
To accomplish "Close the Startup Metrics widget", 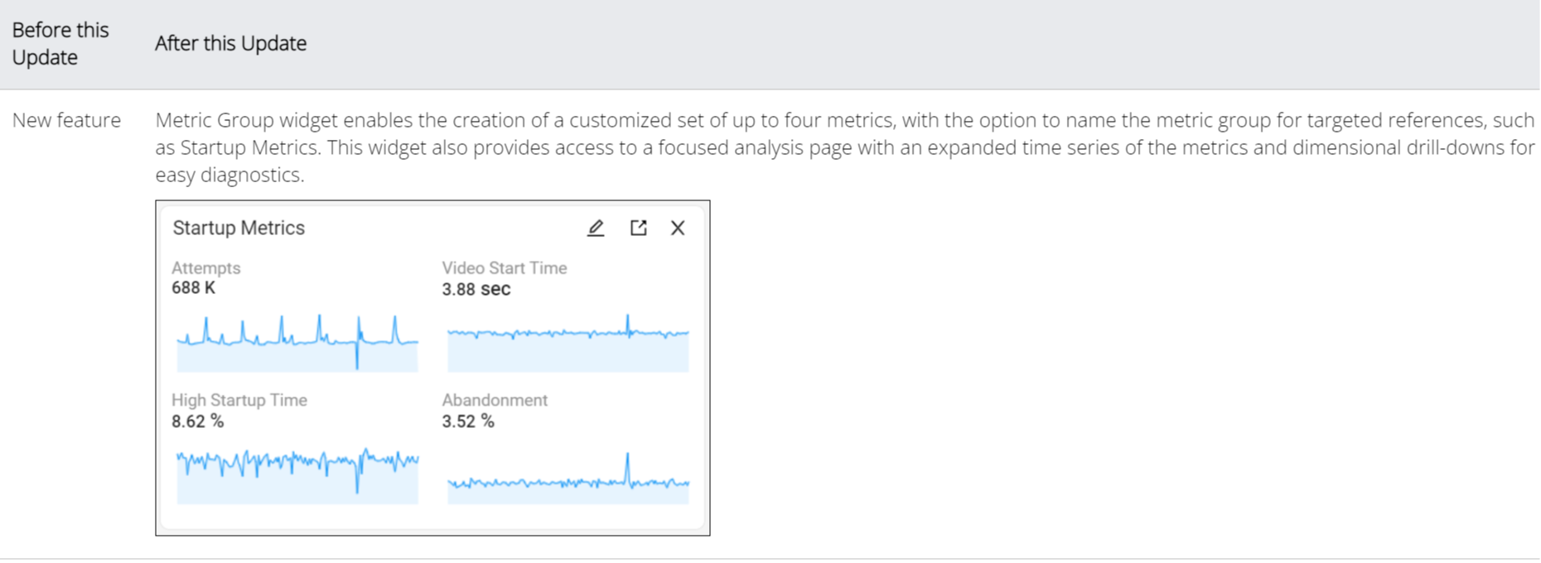I will (678, 228).
